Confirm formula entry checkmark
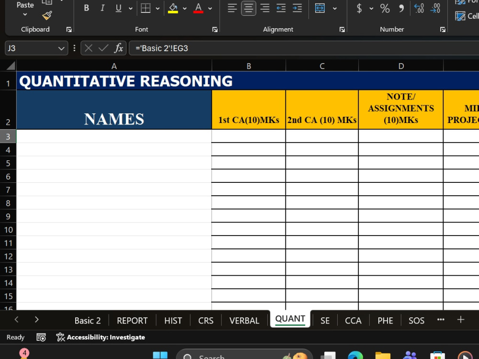The height and width of the screenshot is (359, 479). click(103, 48)
